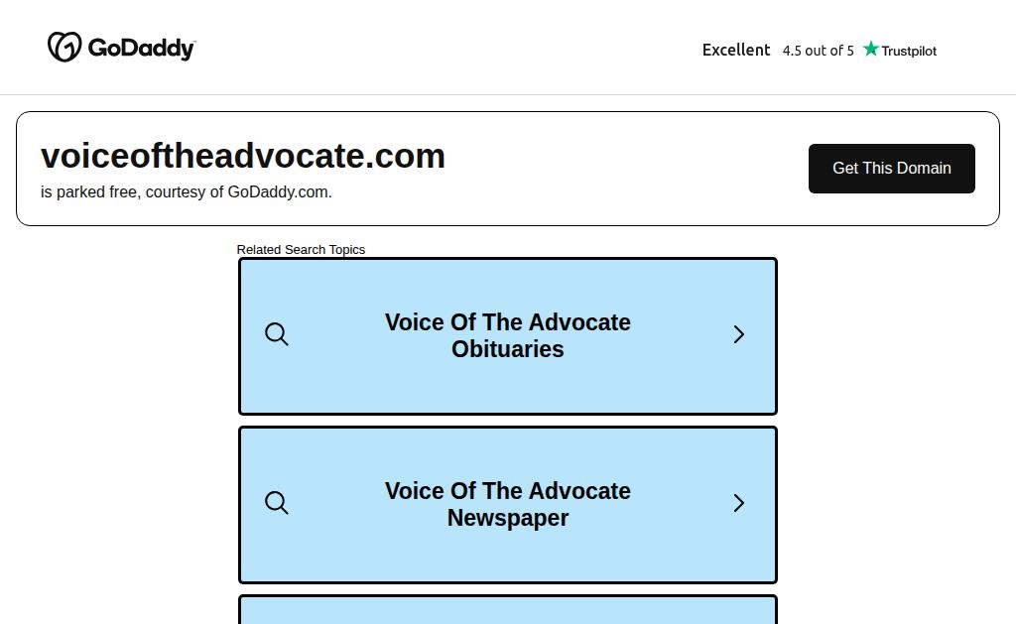
Task: Click the GoDaddy heart logo icon
Action: click(64, 47)
